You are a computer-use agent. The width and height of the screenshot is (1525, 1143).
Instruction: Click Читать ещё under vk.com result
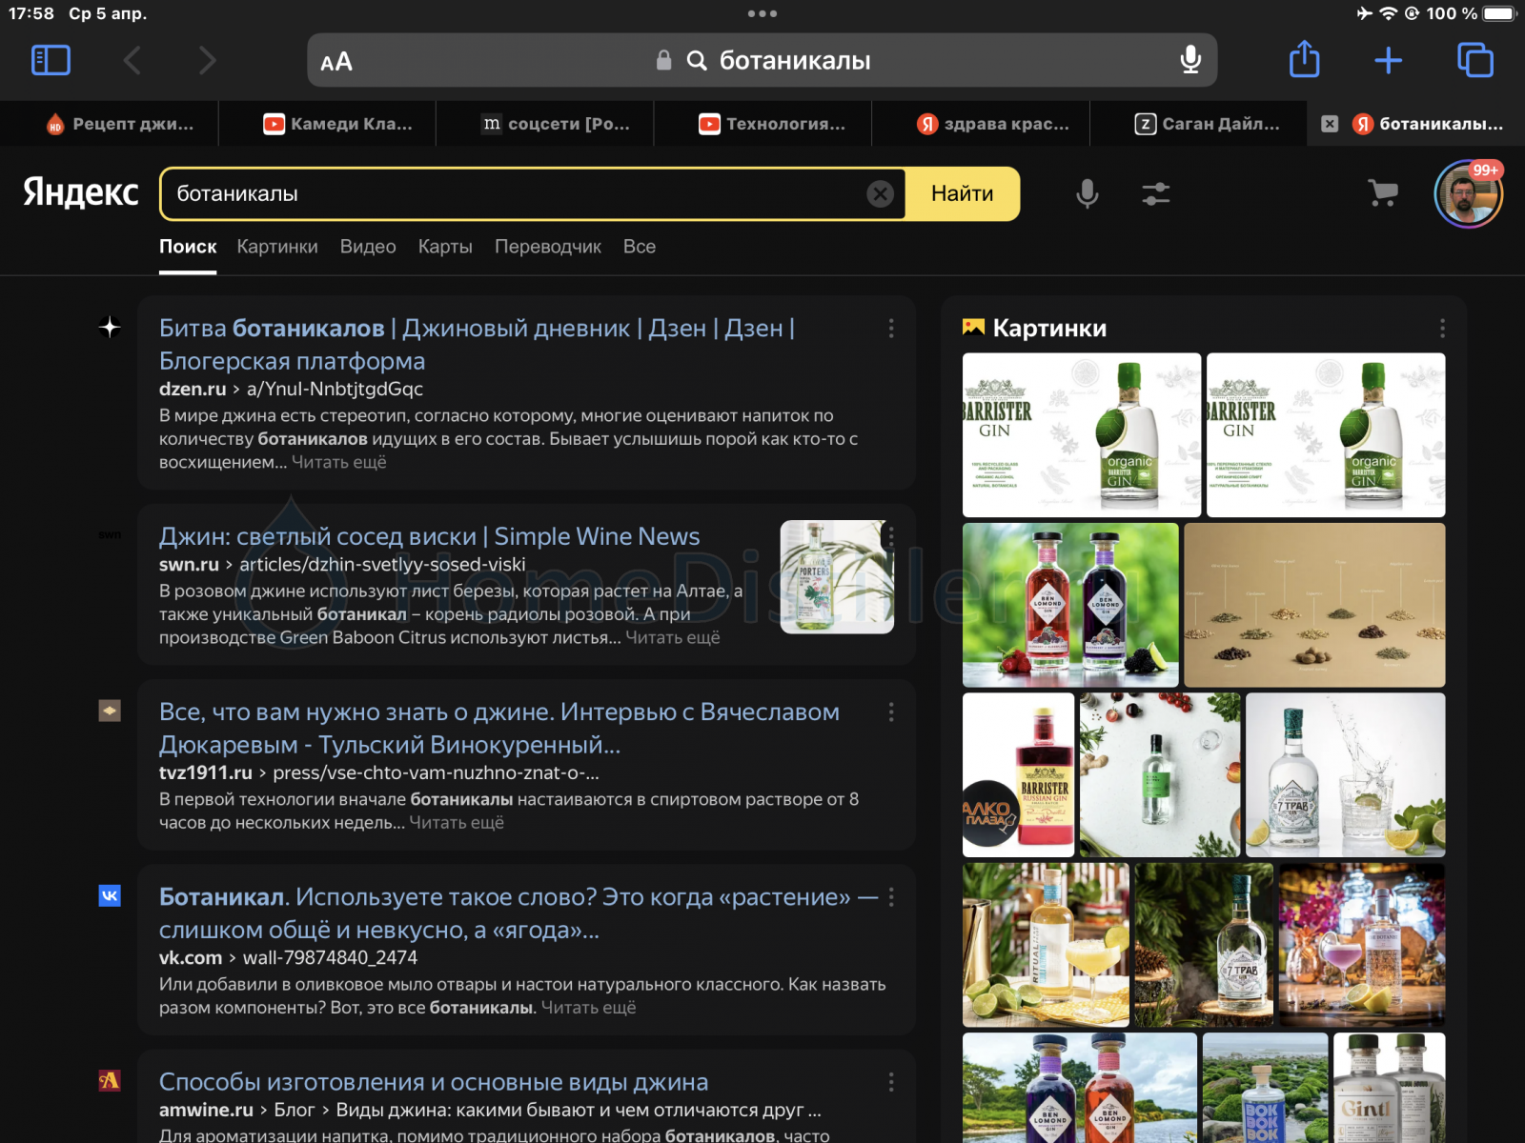(588, 1008)
